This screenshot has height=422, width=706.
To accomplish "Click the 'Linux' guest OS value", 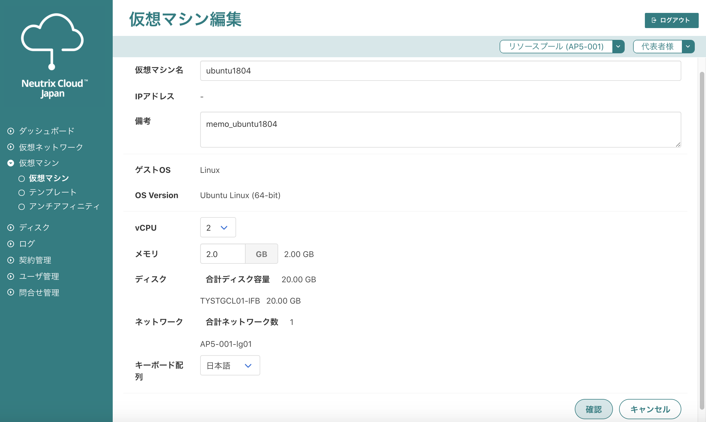I will pyautogui.click(x=210, y=170).
